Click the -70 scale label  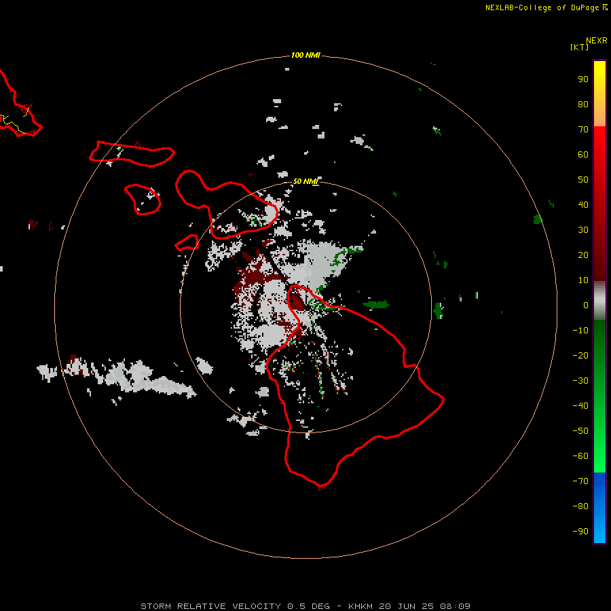(580, 481)
